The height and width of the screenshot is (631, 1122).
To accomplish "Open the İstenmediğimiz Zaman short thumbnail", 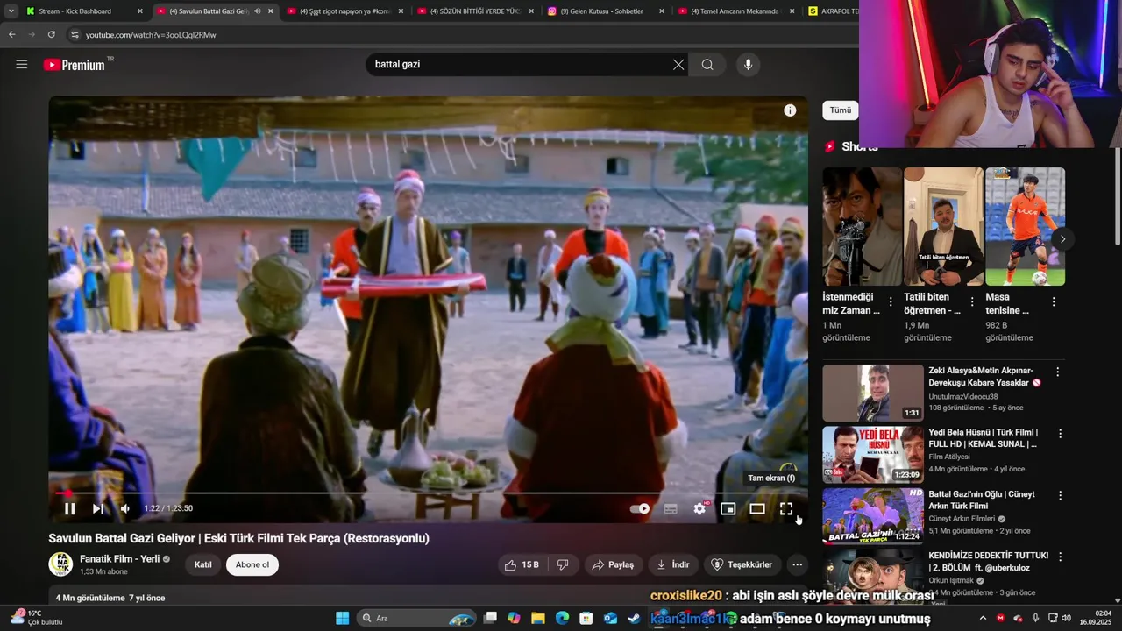I will pyautogui.click(x=862, y=226).
